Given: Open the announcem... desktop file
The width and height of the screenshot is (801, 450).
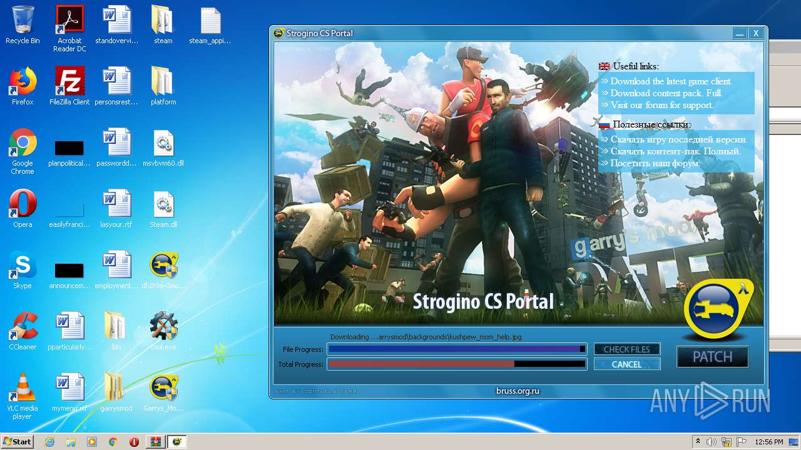Looking at the screenshot, I should [69, 274].
